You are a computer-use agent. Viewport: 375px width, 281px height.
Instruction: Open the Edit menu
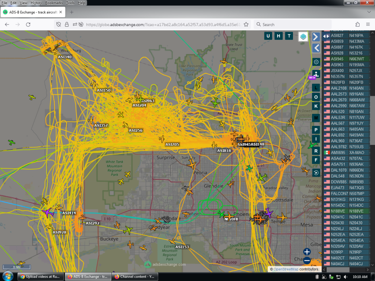tap(14, 3)
